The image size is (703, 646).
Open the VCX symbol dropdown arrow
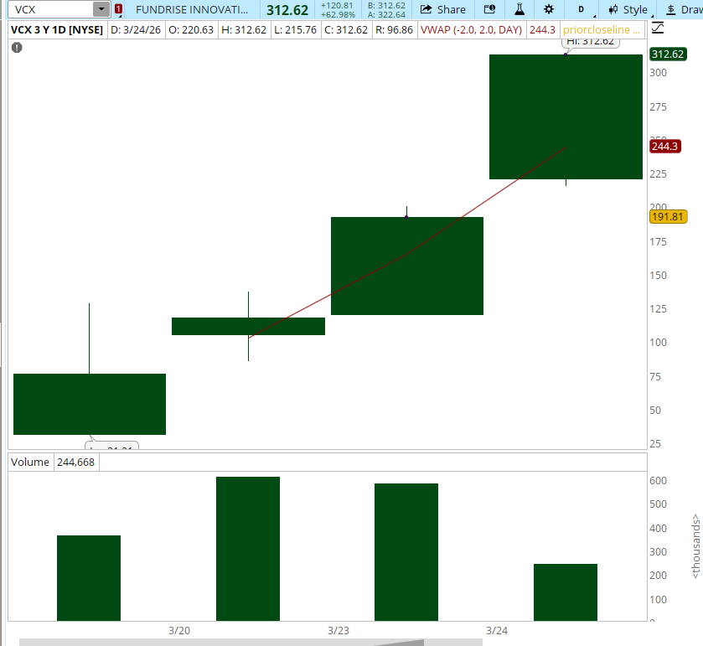click(x=101, y=9)
